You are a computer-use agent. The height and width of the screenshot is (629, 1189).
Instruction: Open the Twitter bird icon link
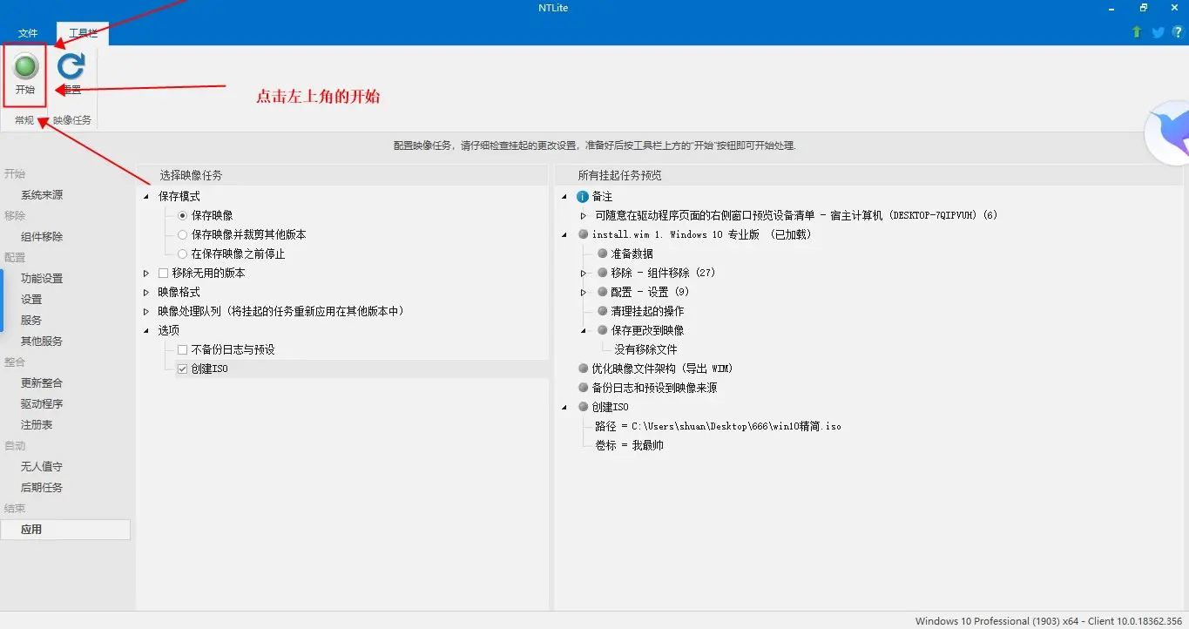click(x=1158, y=32)
